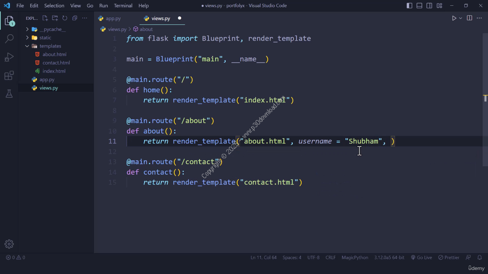Click Ln 11, Col 64 position indicator
This screenshot has height=274, width=488.
(263, 258)
